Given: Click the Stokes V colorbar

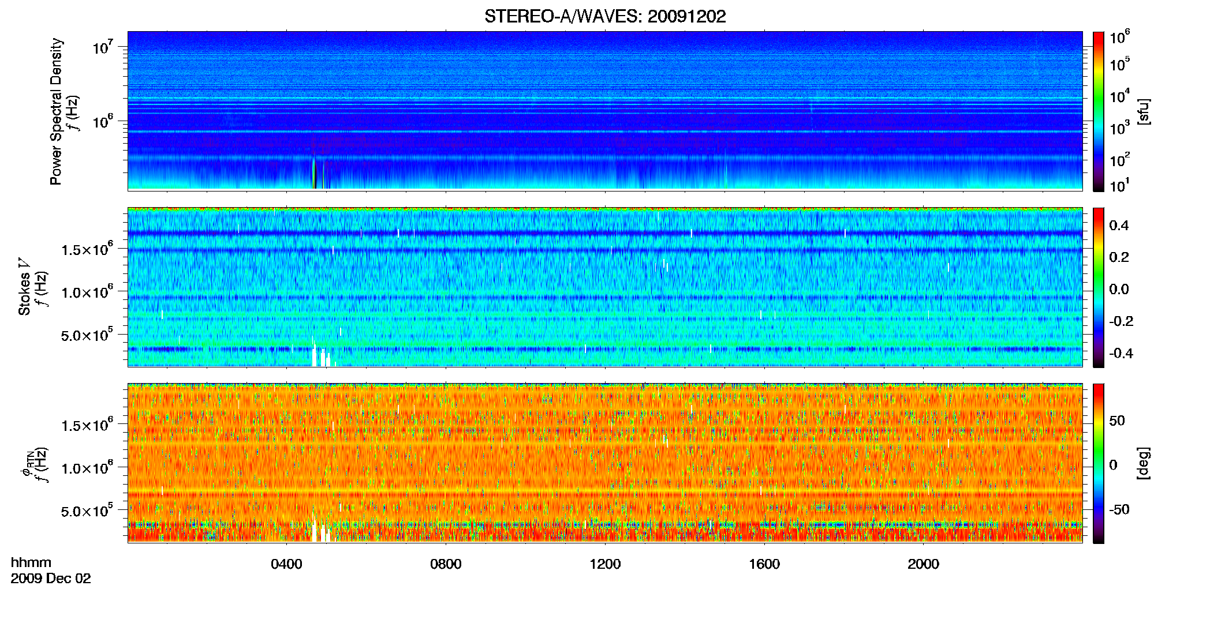Looking at the screenshot, I should [1099, 287].
